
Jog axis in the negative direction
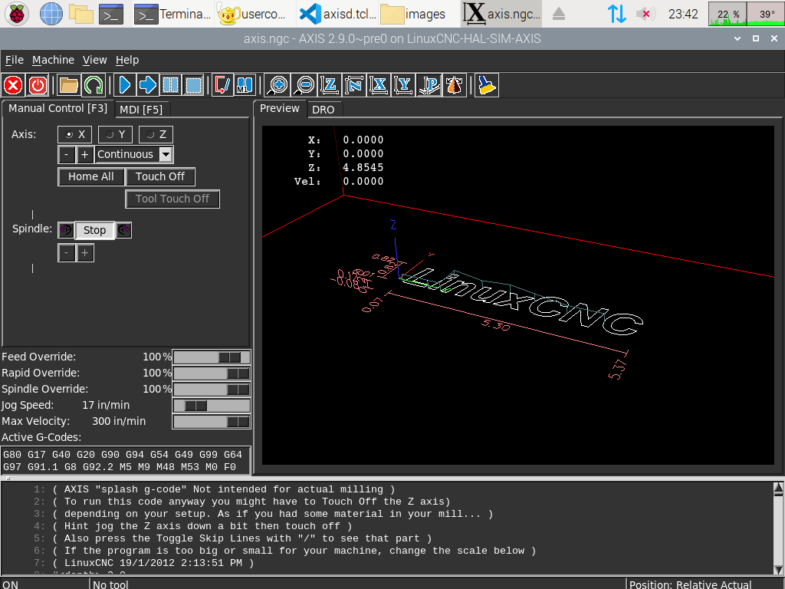point(66,154)
